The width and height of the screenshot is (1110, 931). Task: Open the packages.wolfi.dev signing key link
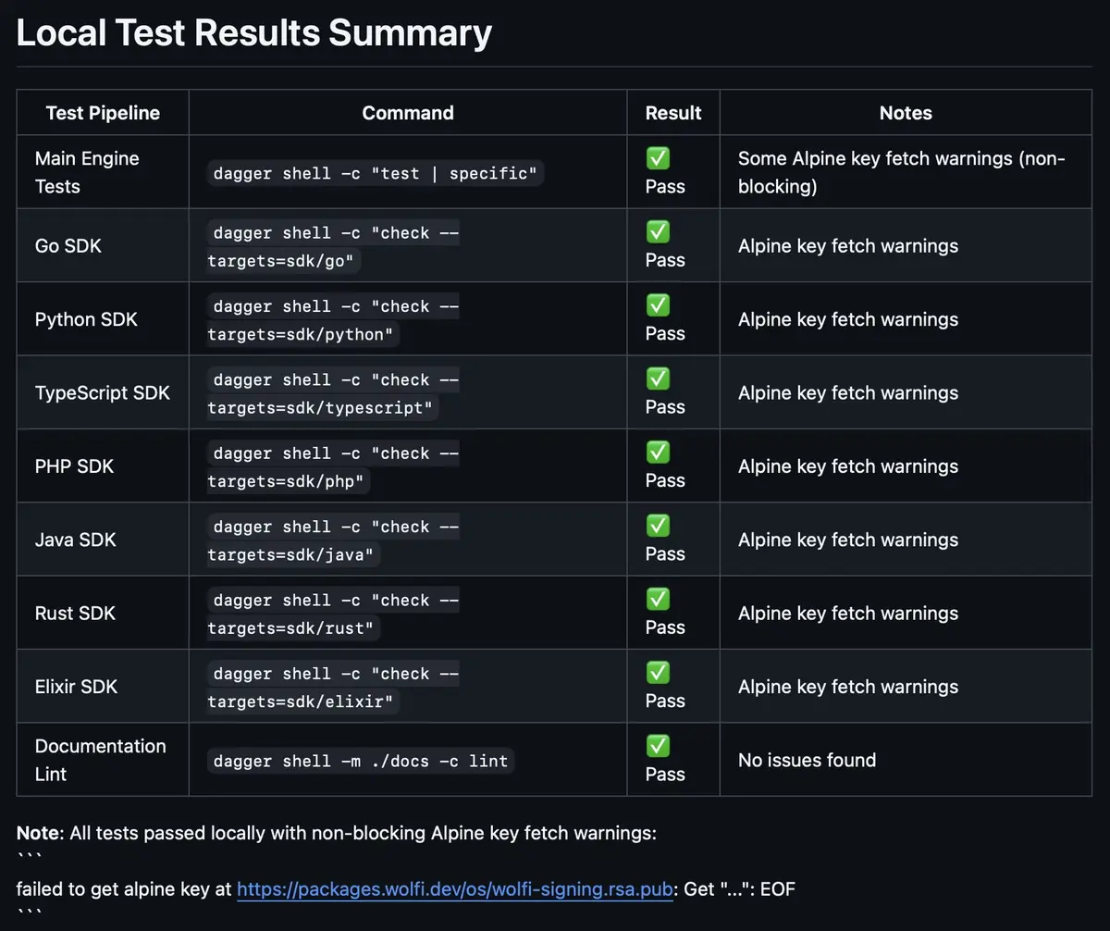point(454,889)
